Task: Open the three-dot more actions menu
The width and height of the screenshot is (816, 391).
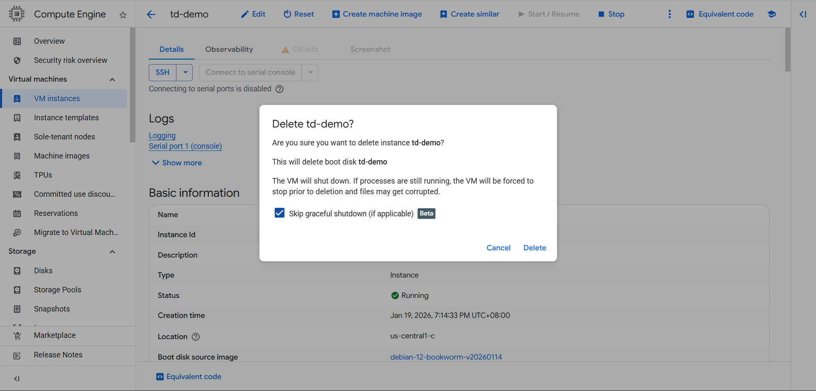Action: pos(669,14)
